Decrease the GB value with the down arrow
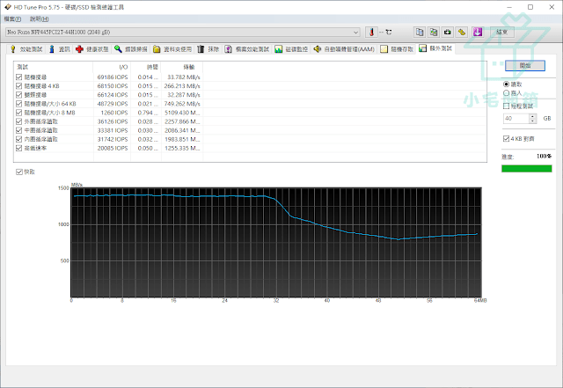Screen dimensions: 563x388 point(533,121)
